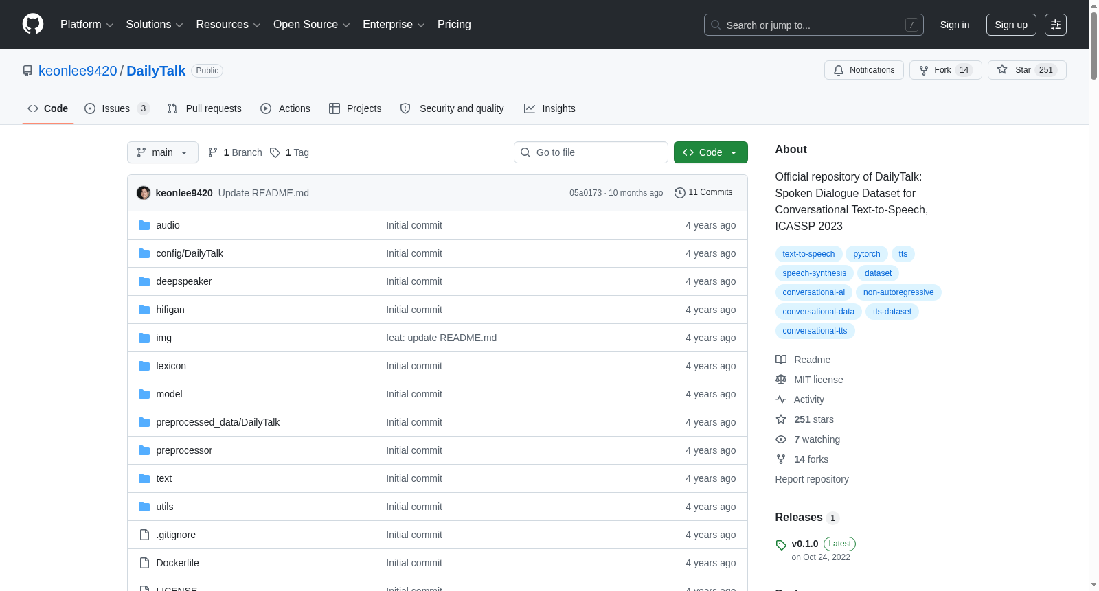The height and width of the screenshot is (591, 1099).
Task: Open the preprocessed_data/DailyTalk folder
Action: (218, 422)
